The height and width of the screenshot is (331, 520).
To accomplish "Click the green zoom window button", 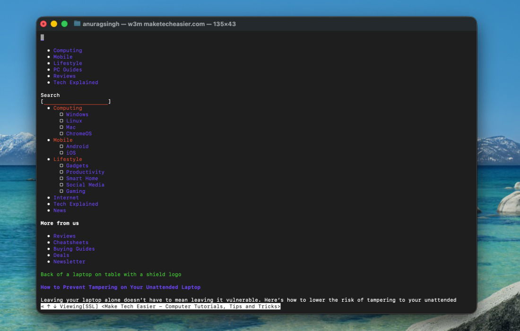I will (x=64, y=24).
